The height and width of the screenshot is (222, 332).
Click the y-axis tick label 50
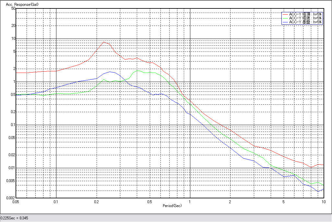pos(13,8)
